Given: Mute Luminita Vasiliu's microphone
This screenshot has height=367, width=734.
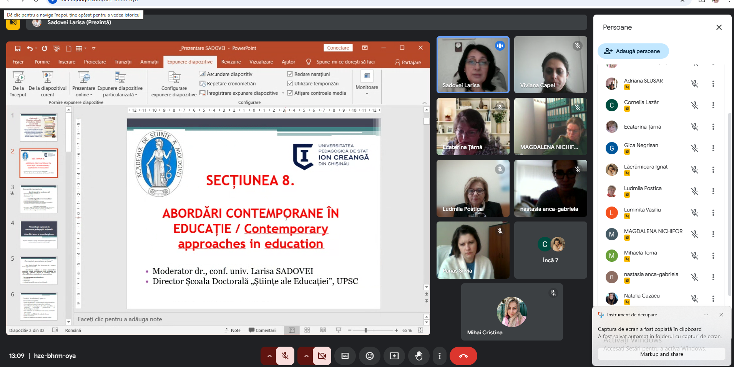Looking at the screenshot, I should [694, 213].
